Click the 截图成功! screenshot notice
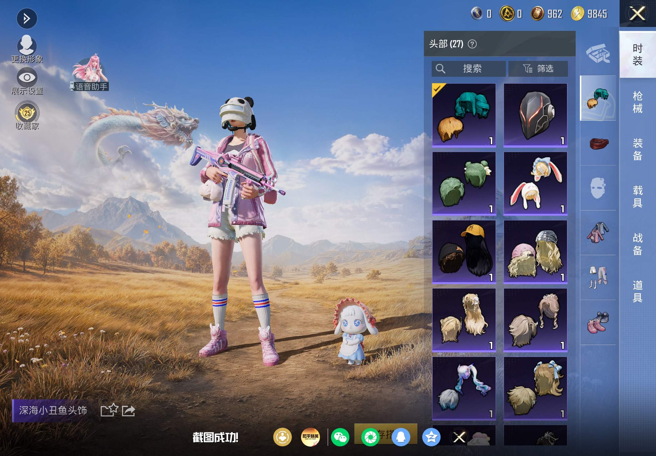656x456 pixels. [215, 437]
